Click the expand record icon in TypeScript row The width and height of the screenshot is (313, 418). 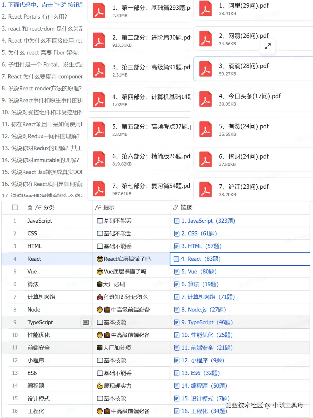pos(86,323)
